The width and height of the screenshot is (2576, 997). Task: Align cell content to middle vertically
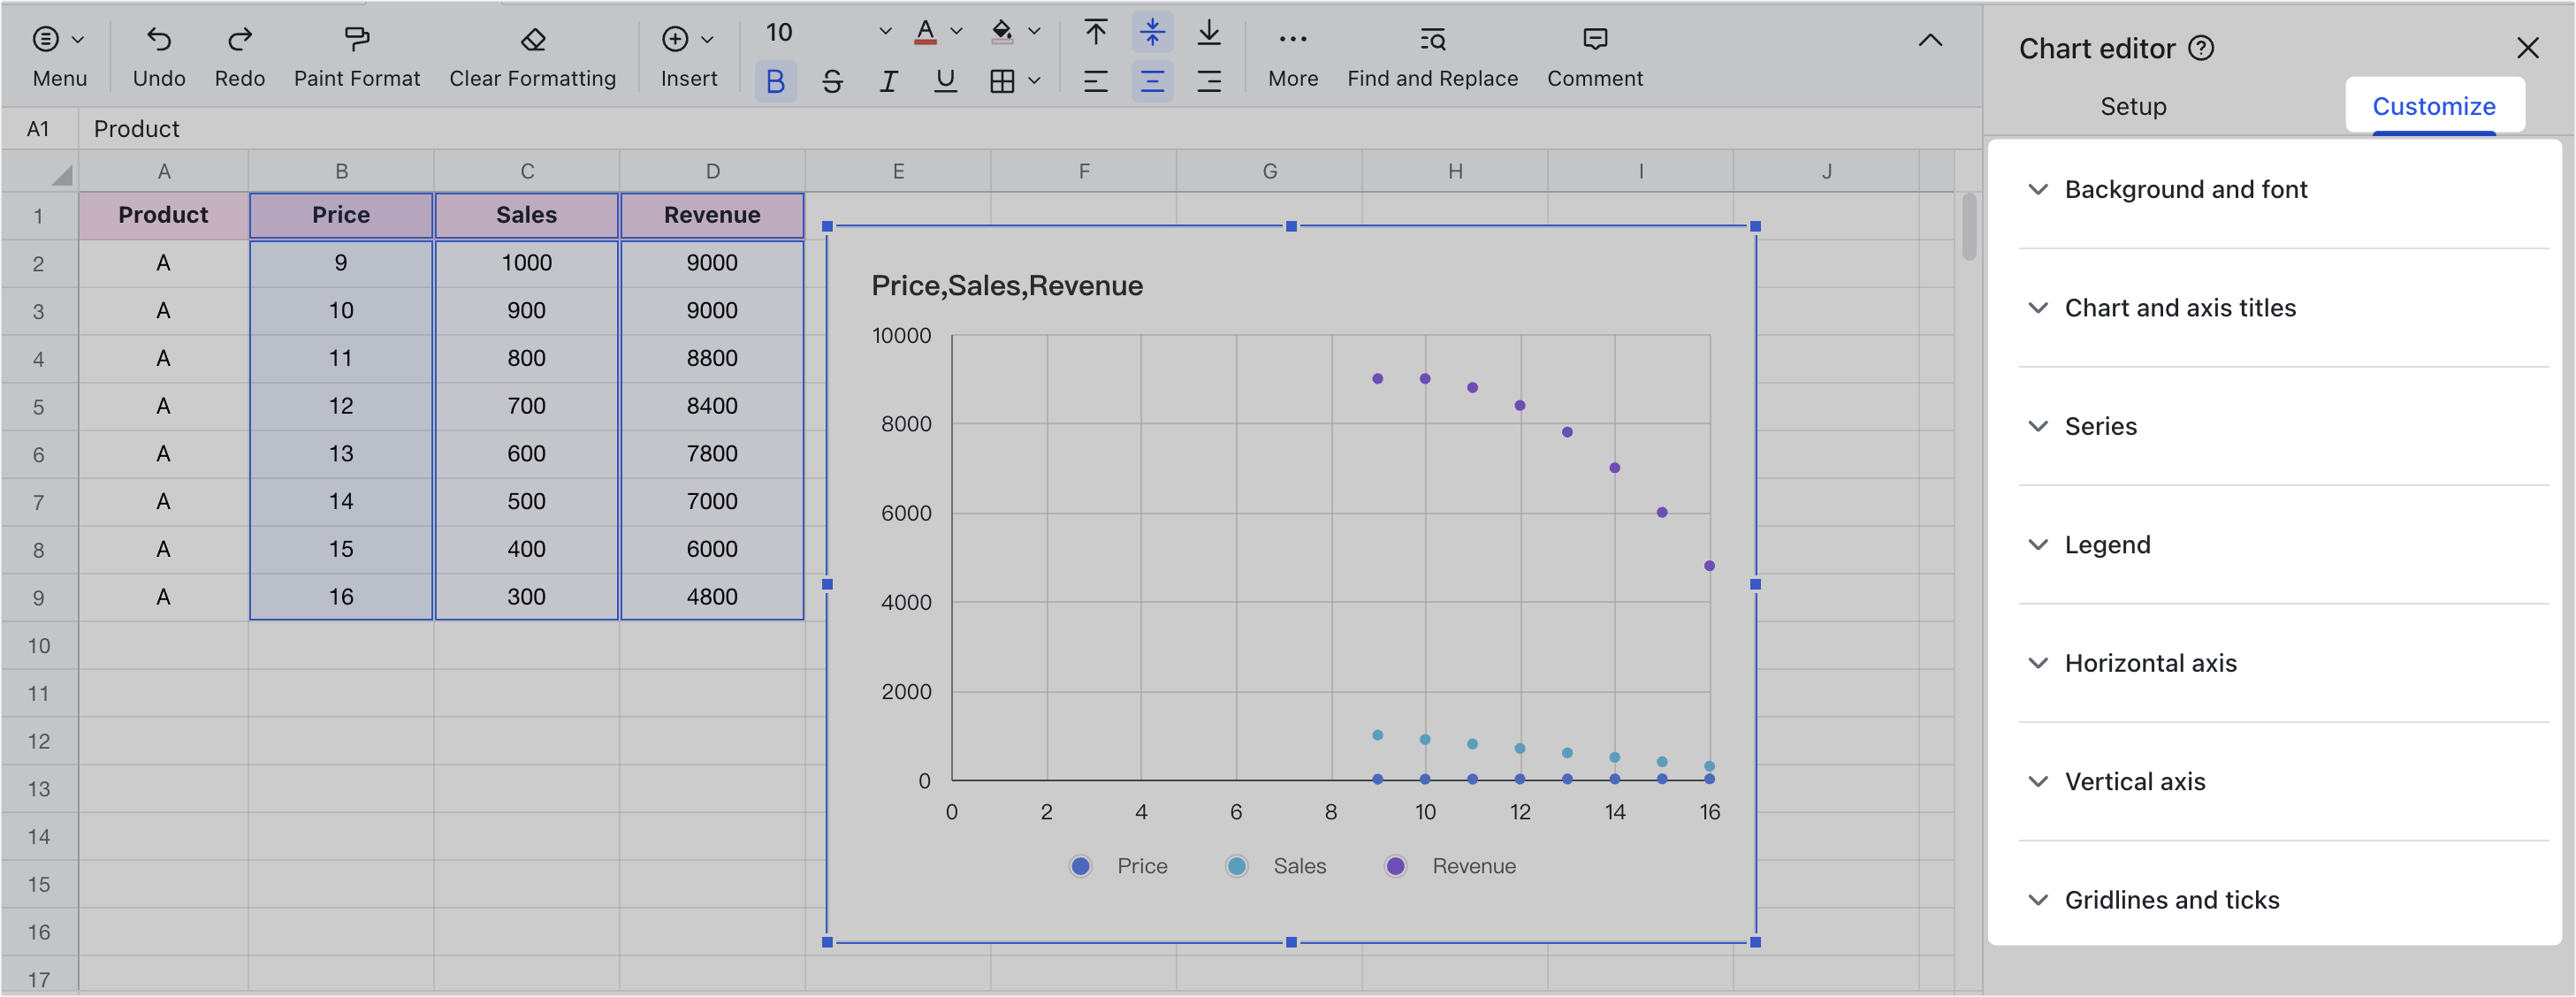click(1152, 33)
